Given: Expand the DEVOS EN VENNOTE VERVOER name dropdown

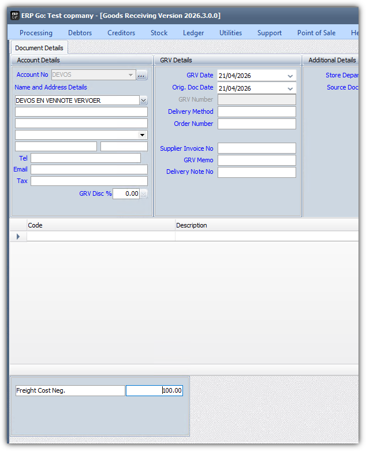Looking at the screenshot, I should coord(143,100).
